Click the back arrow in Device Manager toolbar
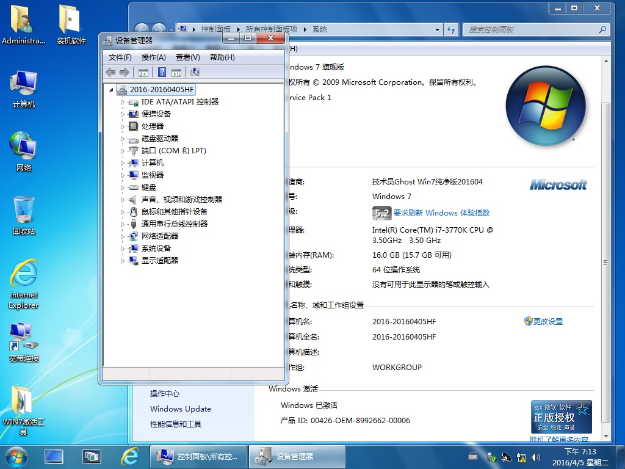 [110, 72]
